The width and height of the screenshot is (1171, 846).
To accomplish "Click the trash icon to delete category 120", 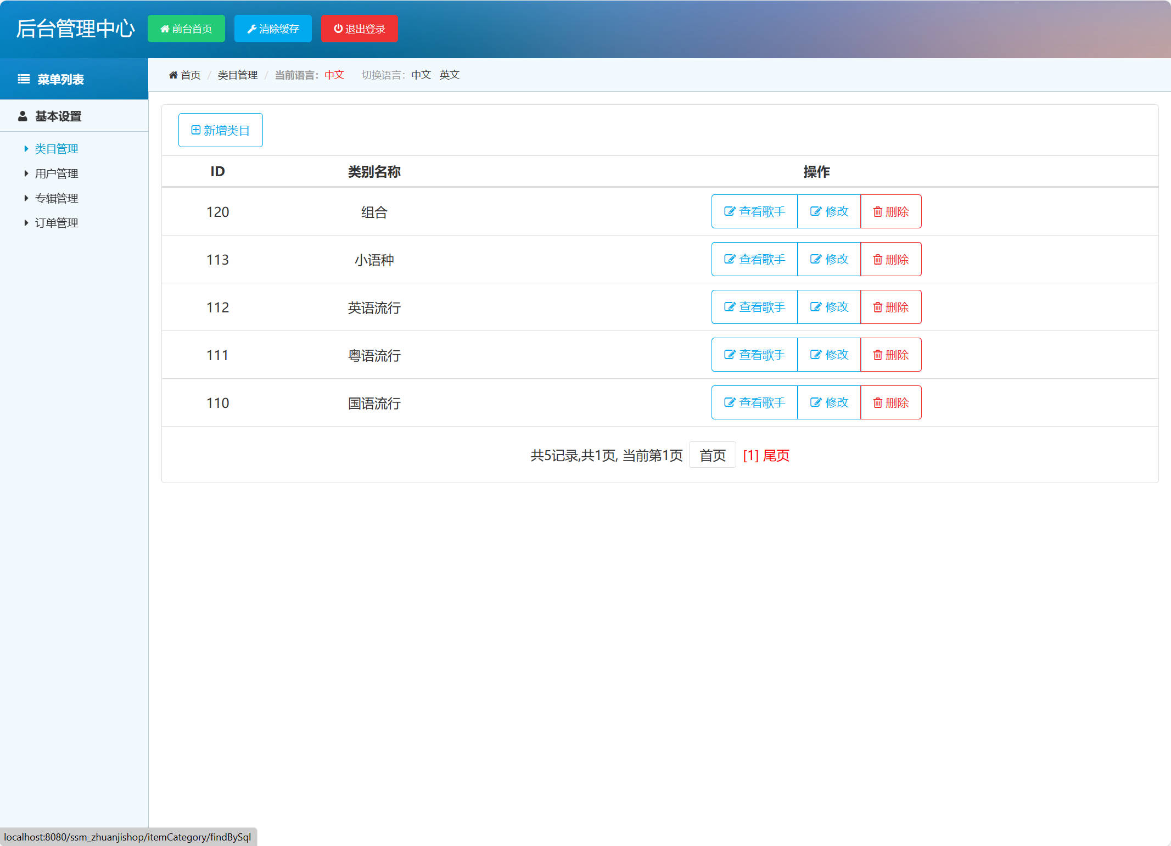I will pyautogui.click(x=877, y=211).
